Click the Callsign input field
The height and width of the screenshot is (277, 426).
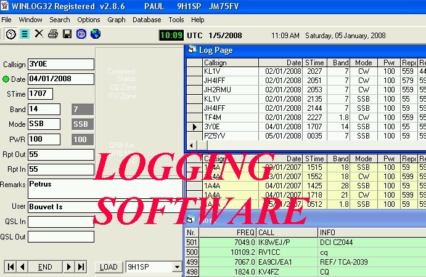[x=61, y=64]
